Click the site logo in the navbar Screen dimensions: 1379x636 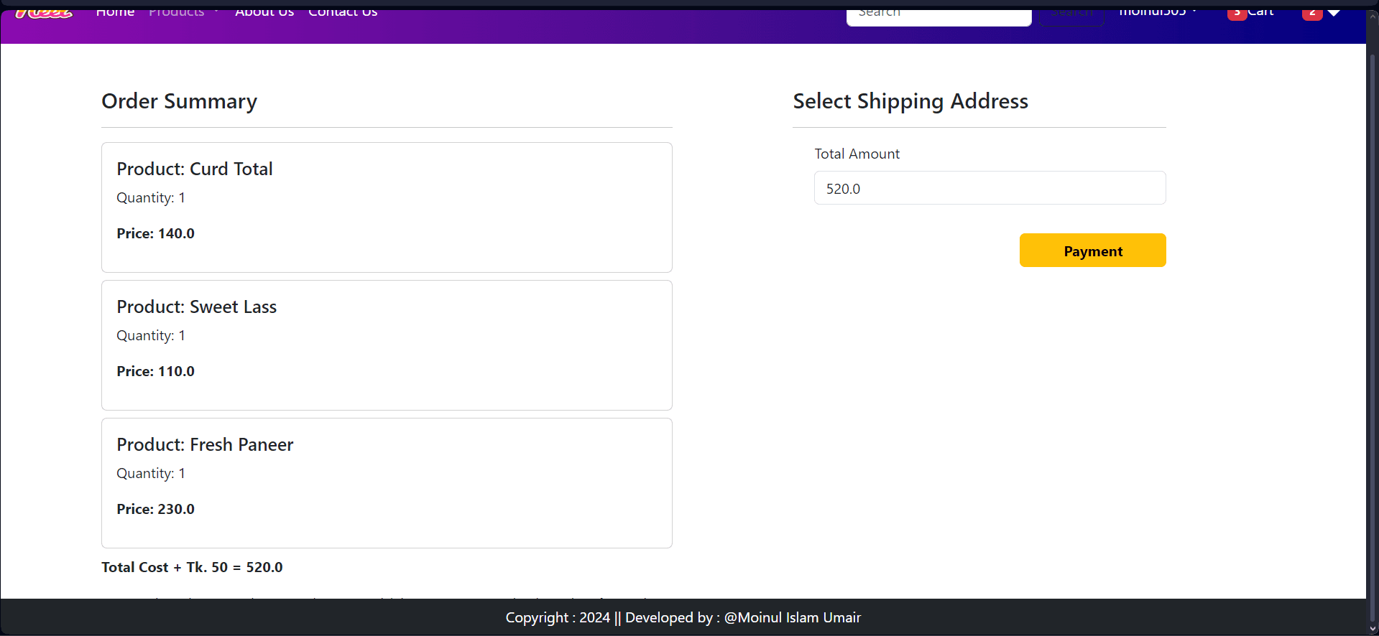(45, 14)
